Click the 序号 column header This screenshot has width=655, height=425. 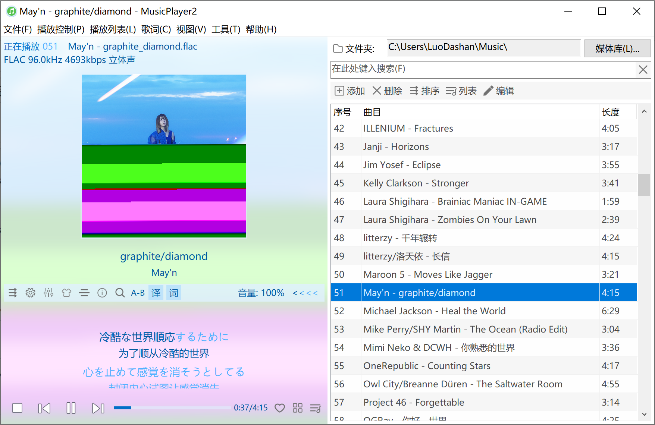[346, 112]
